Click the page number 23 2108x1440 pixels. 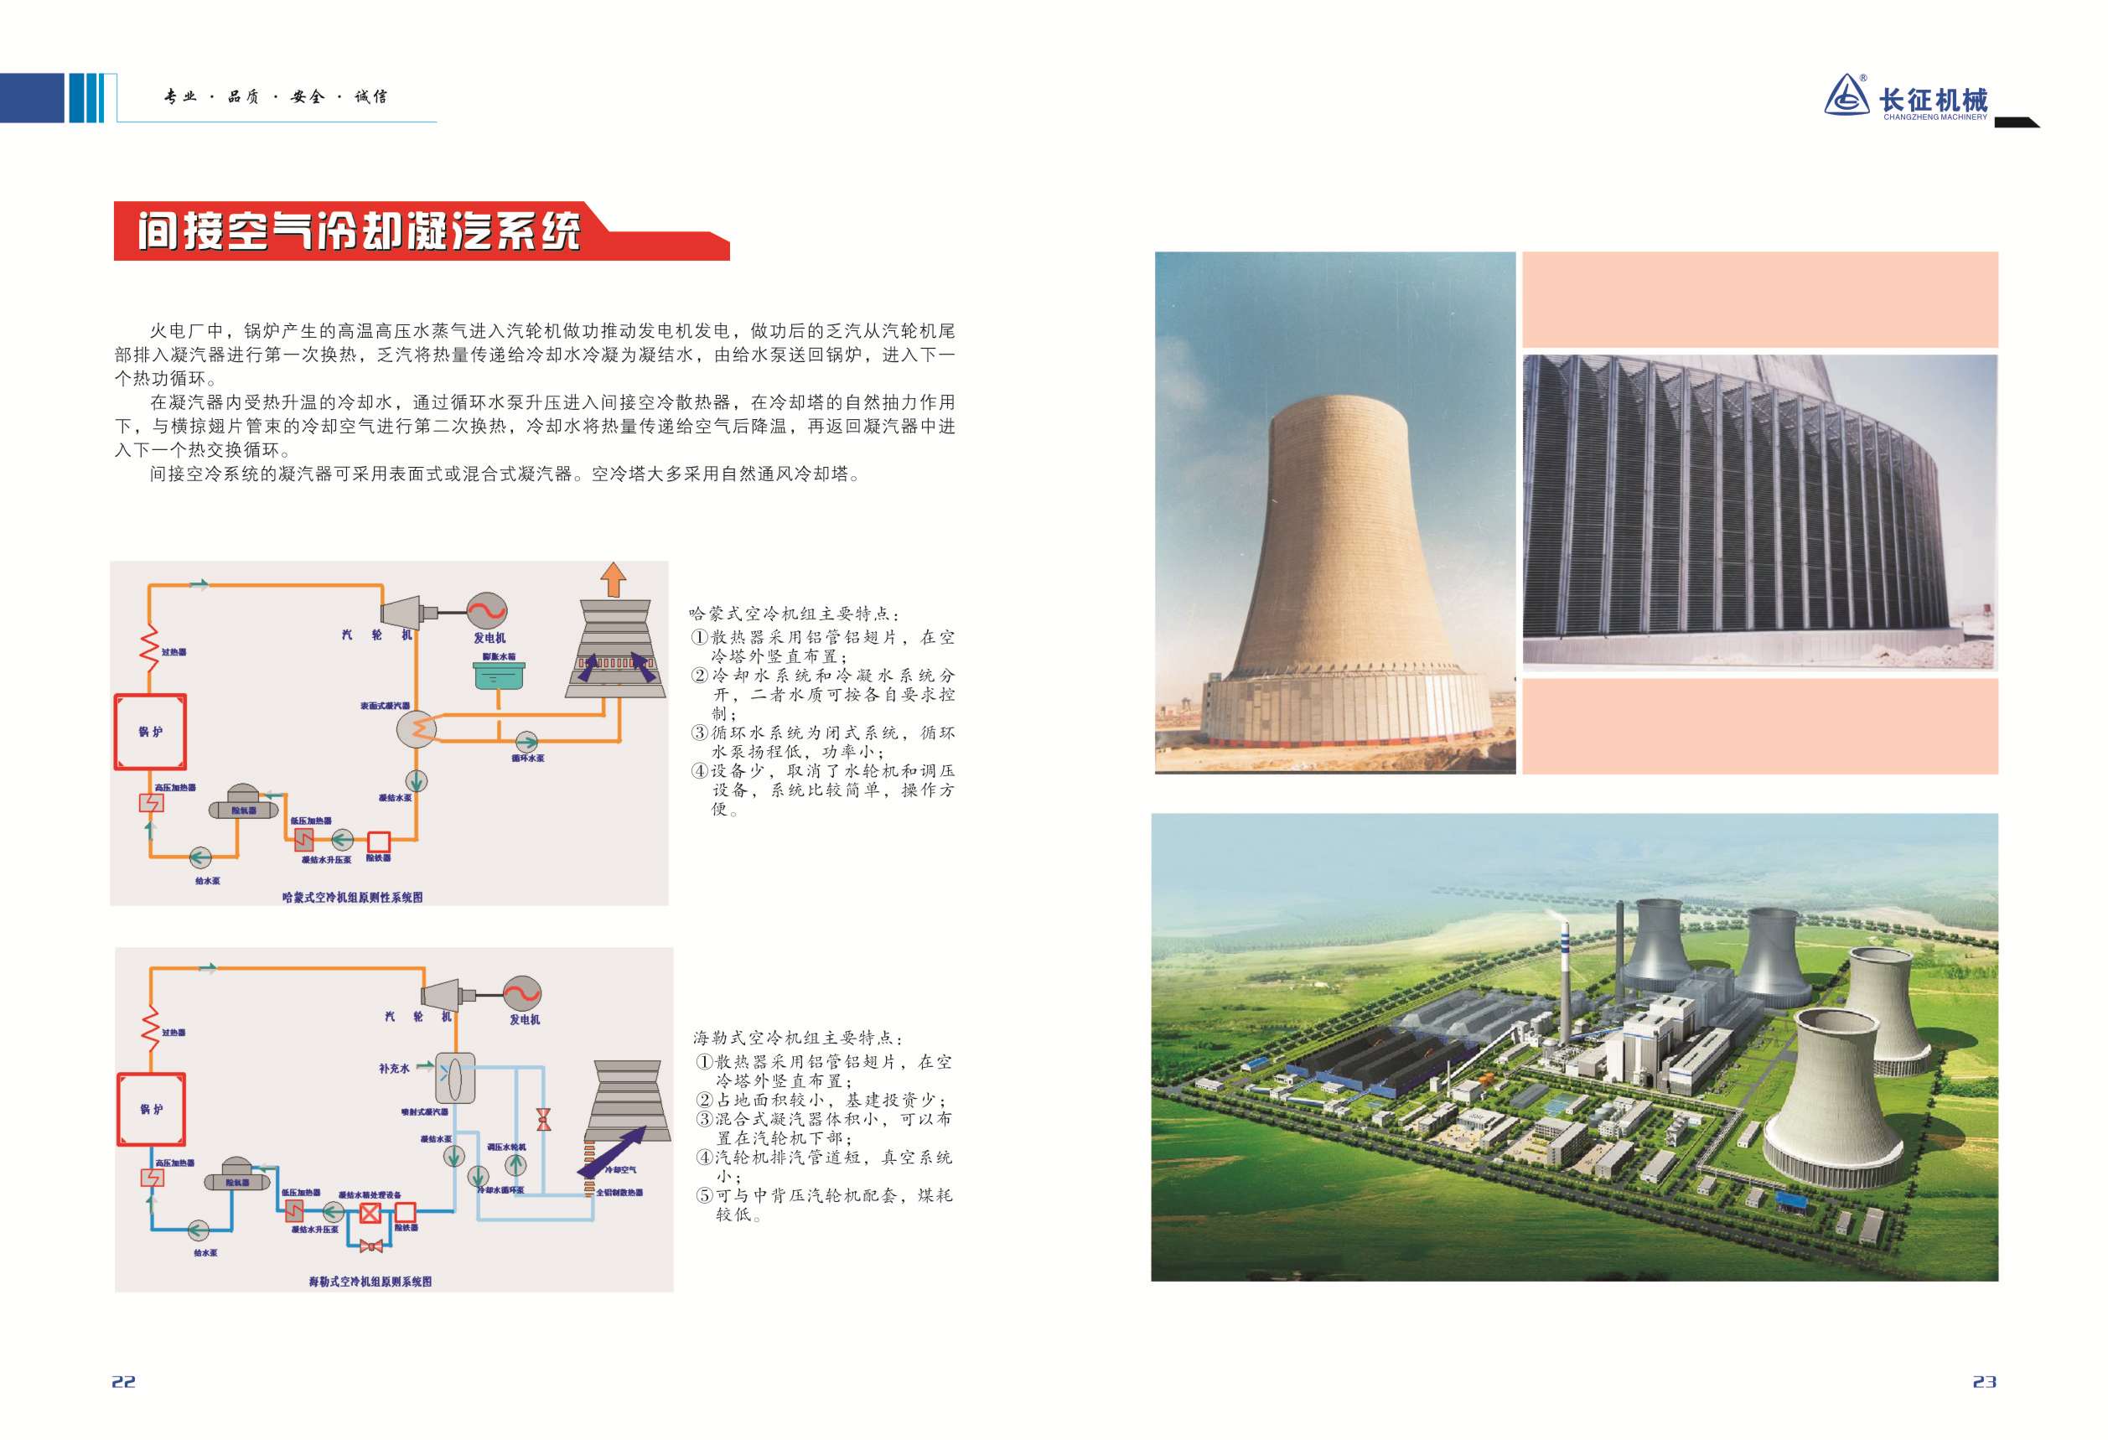[x=1984, y=1382]
